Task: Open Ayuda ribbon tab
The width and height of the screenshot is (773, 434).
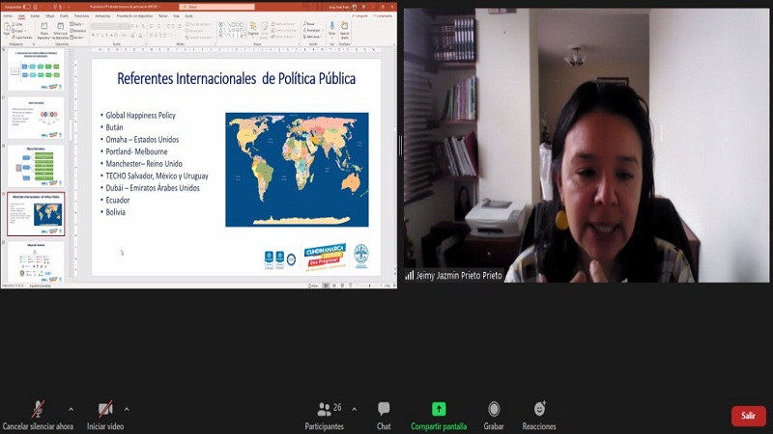Action: point(188,15)
